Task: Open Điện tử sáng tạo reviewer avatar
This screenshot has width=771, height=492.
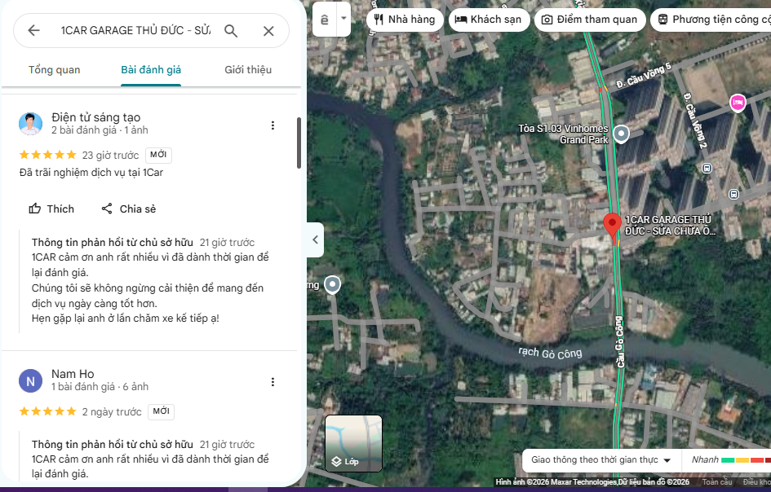Action: pos(30,124)
